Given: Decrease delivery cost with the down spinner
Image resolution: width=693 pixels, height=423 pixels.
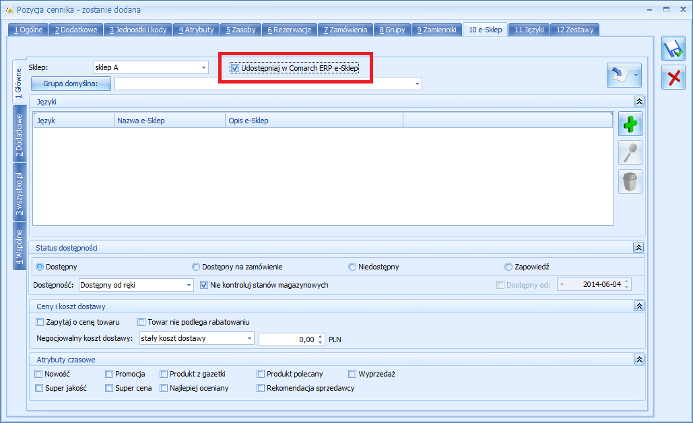Looking at the screenshot, I should coord(321,343).
